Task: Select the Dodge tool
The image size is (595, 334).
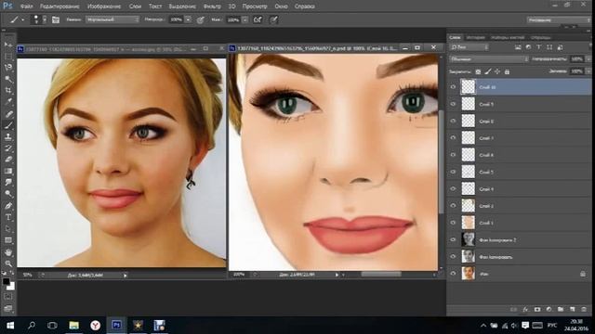Action: (x=8, y=194)
